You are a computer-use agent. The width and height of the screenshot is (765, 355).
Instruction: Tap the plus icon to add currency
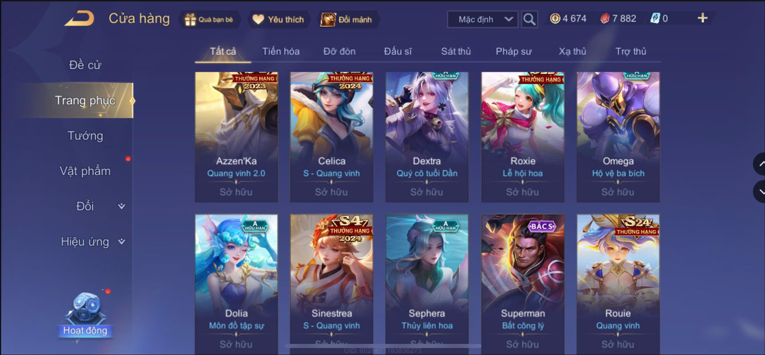pos(702,18)
